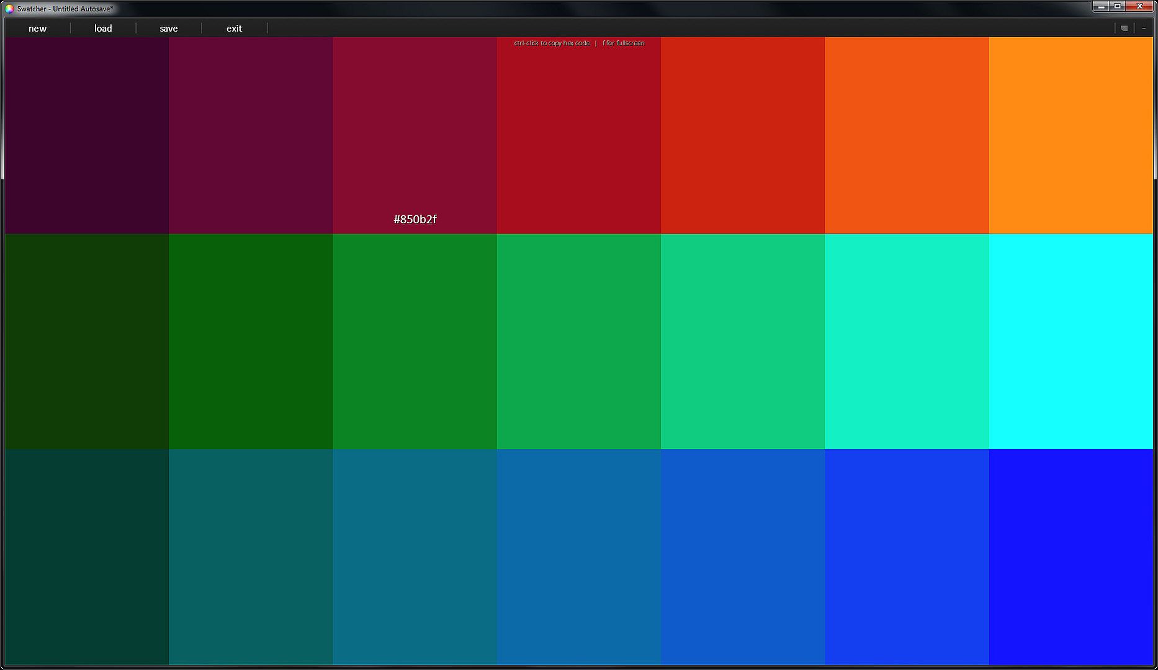Choose "exit" from the top menu
Screen dimensions: 1158x670
click(234, 29)
